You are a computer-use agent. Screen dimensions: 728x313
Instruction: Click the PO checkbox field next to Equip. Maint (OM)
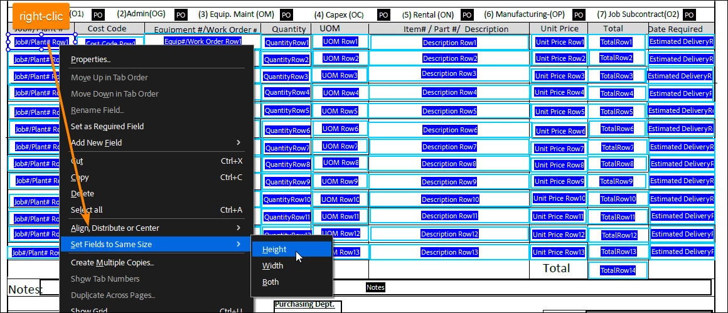click(287, 15)
